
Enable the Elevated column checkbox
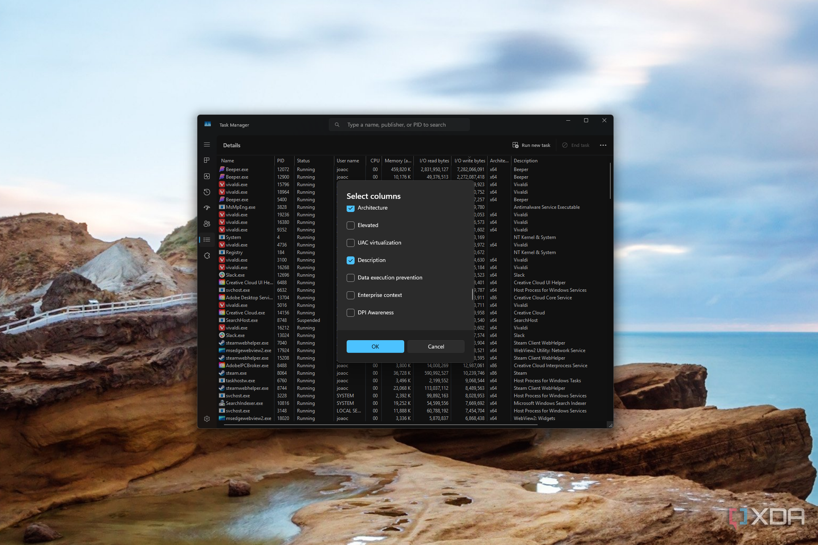[x=350, y=225]
